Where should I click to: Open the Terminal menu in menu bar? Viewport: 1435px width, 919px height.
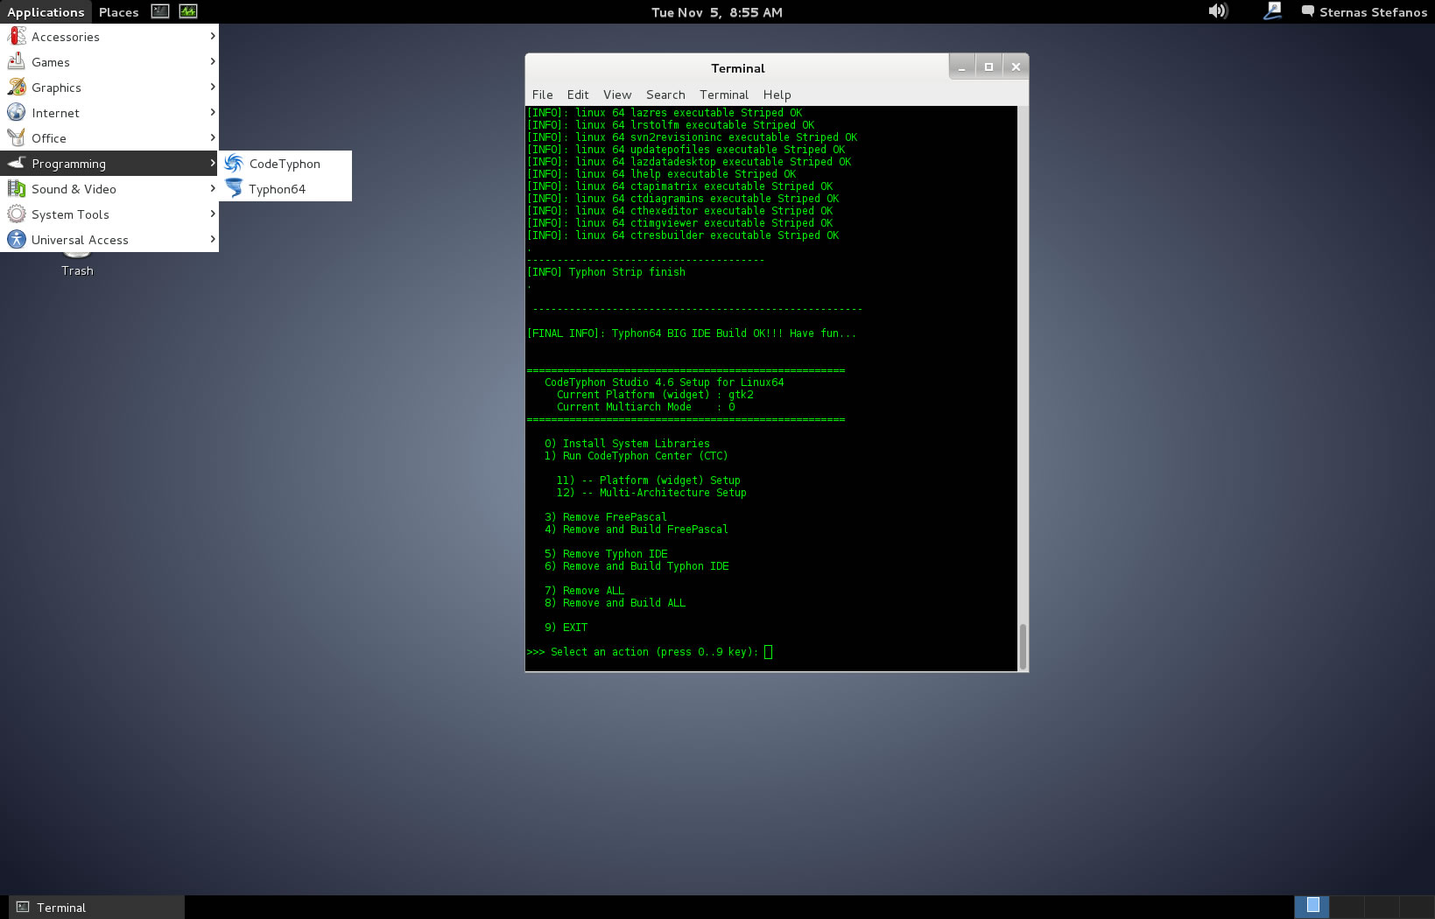724,95
